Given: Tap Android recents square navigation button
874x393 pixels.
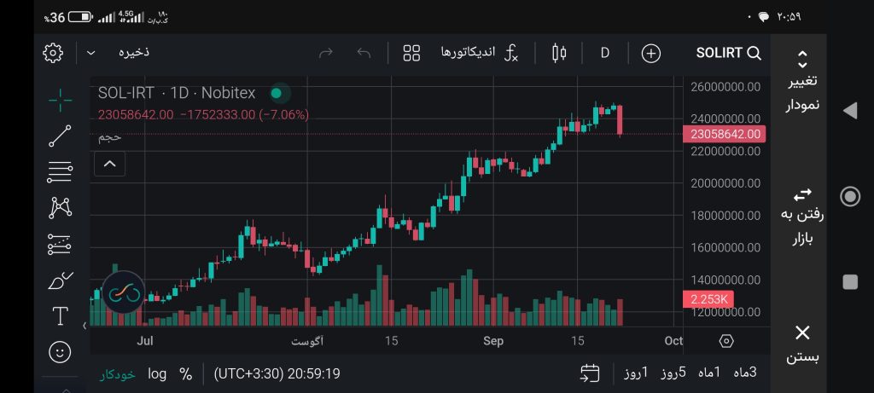Looking at the screenshot, I should 850,282.
